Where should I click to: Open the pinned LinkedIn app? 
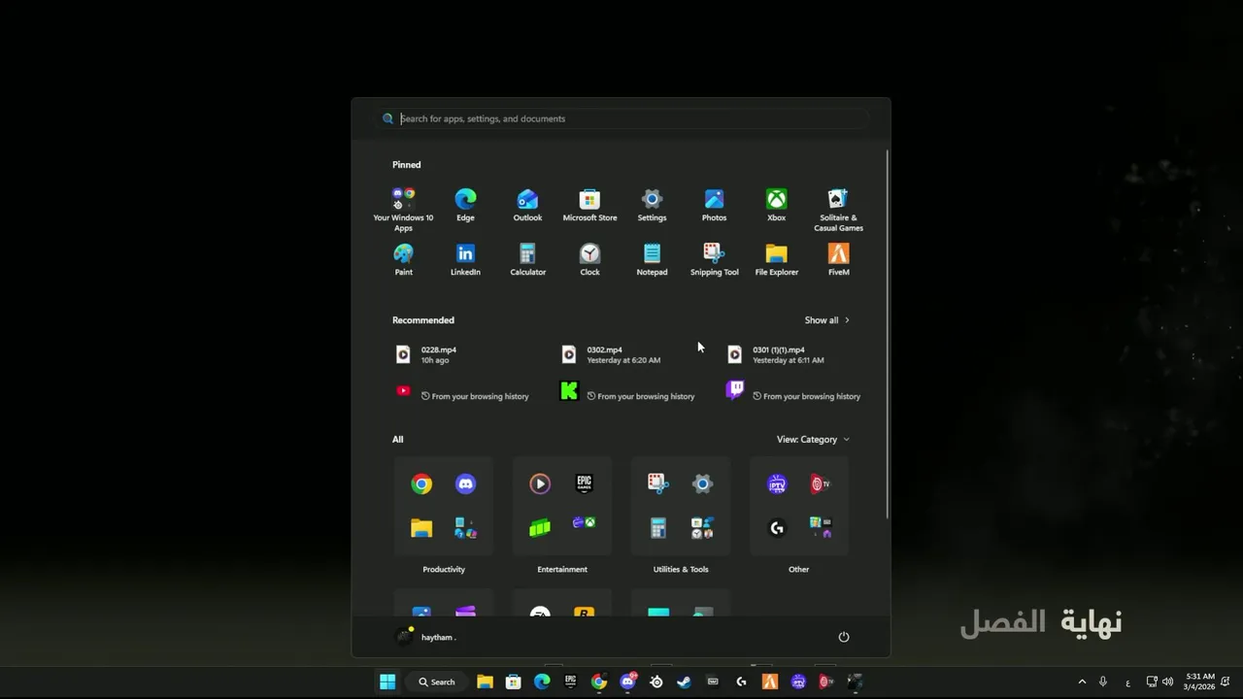465,260
